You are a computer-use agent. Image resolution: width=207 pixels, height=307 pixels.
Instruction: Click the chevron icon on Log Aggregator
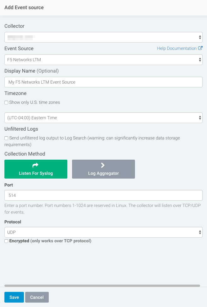tap(103, 165)
